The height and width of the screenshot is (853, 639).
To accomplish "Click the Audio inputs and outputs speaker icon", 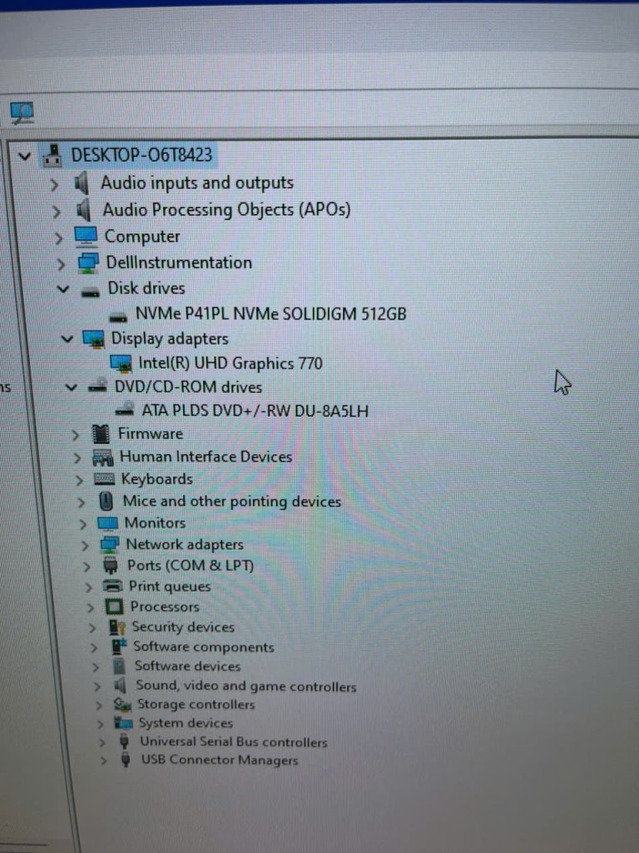I will point(82,183).
